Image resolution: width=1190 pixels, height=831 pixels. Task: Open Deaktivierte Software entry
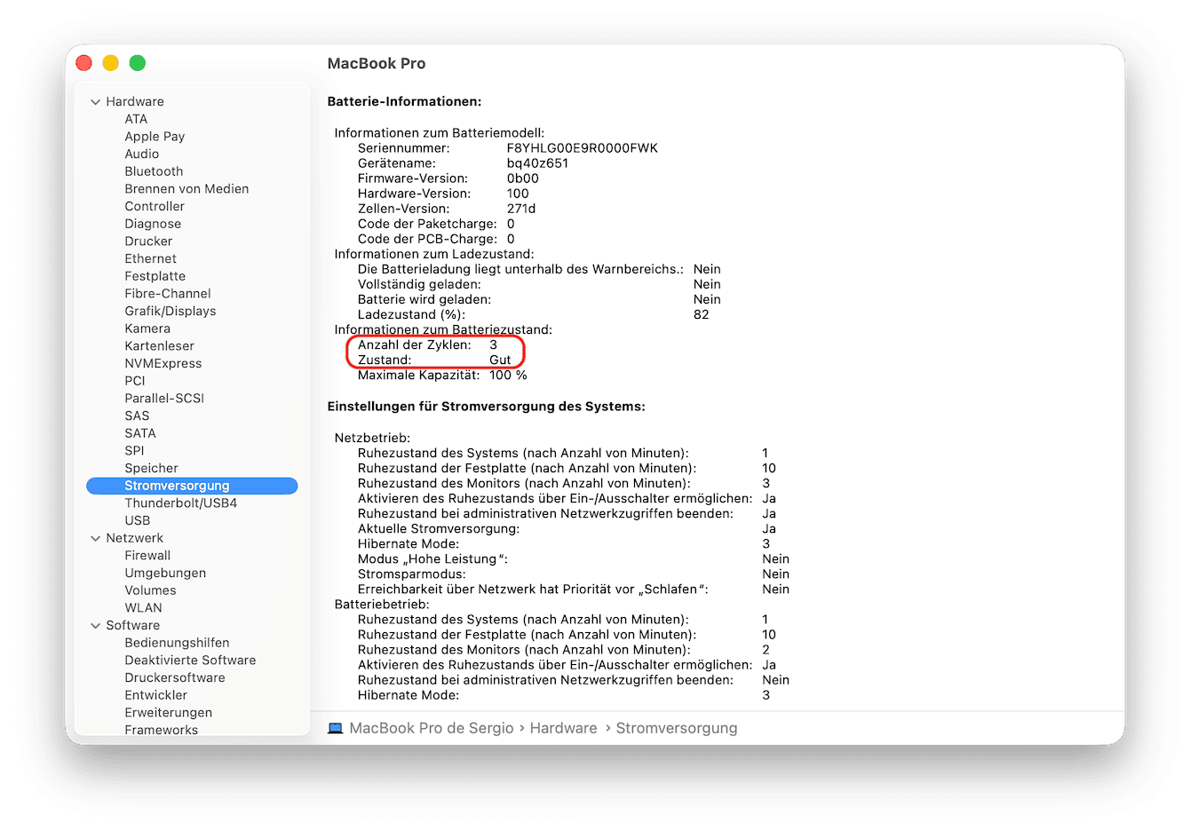click(190, 661)
